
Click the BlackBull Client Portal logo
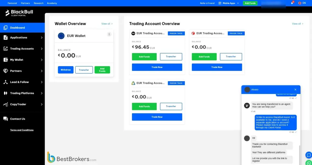tap(19, 13)
